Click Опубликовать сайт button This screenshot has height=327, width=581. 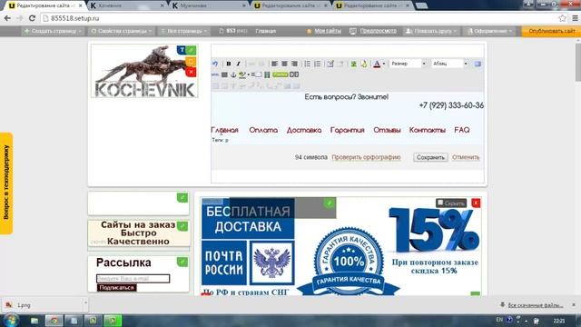552,31
